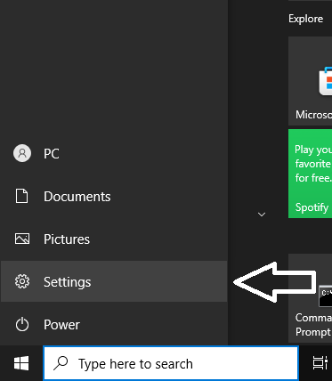
Task: Click the Settings gear icon
Action: [x=22, y=281]
